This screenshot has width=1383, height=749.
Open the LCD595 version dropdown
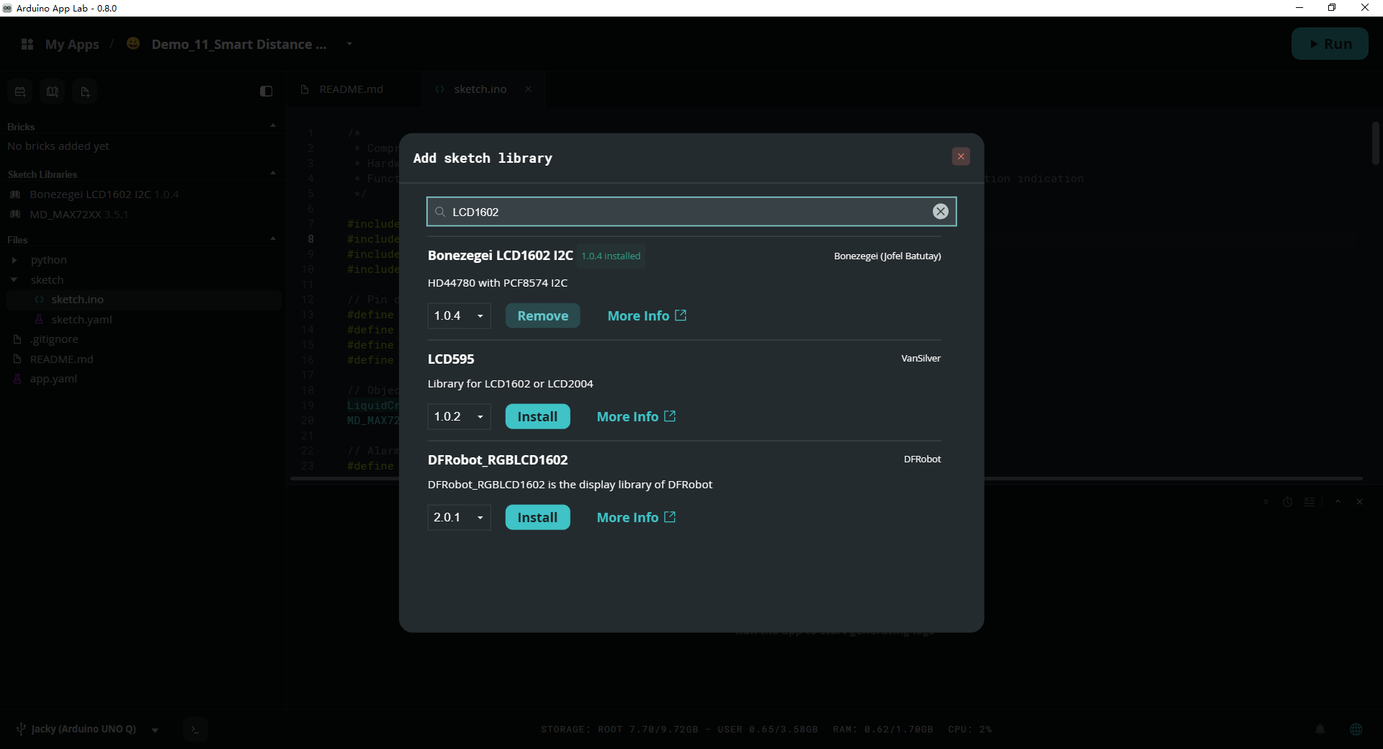(x=459, y=416)
